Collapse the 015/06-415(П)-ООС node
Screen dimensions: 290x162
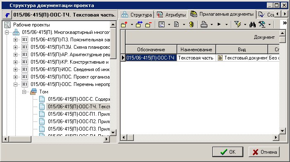point(16,84)
